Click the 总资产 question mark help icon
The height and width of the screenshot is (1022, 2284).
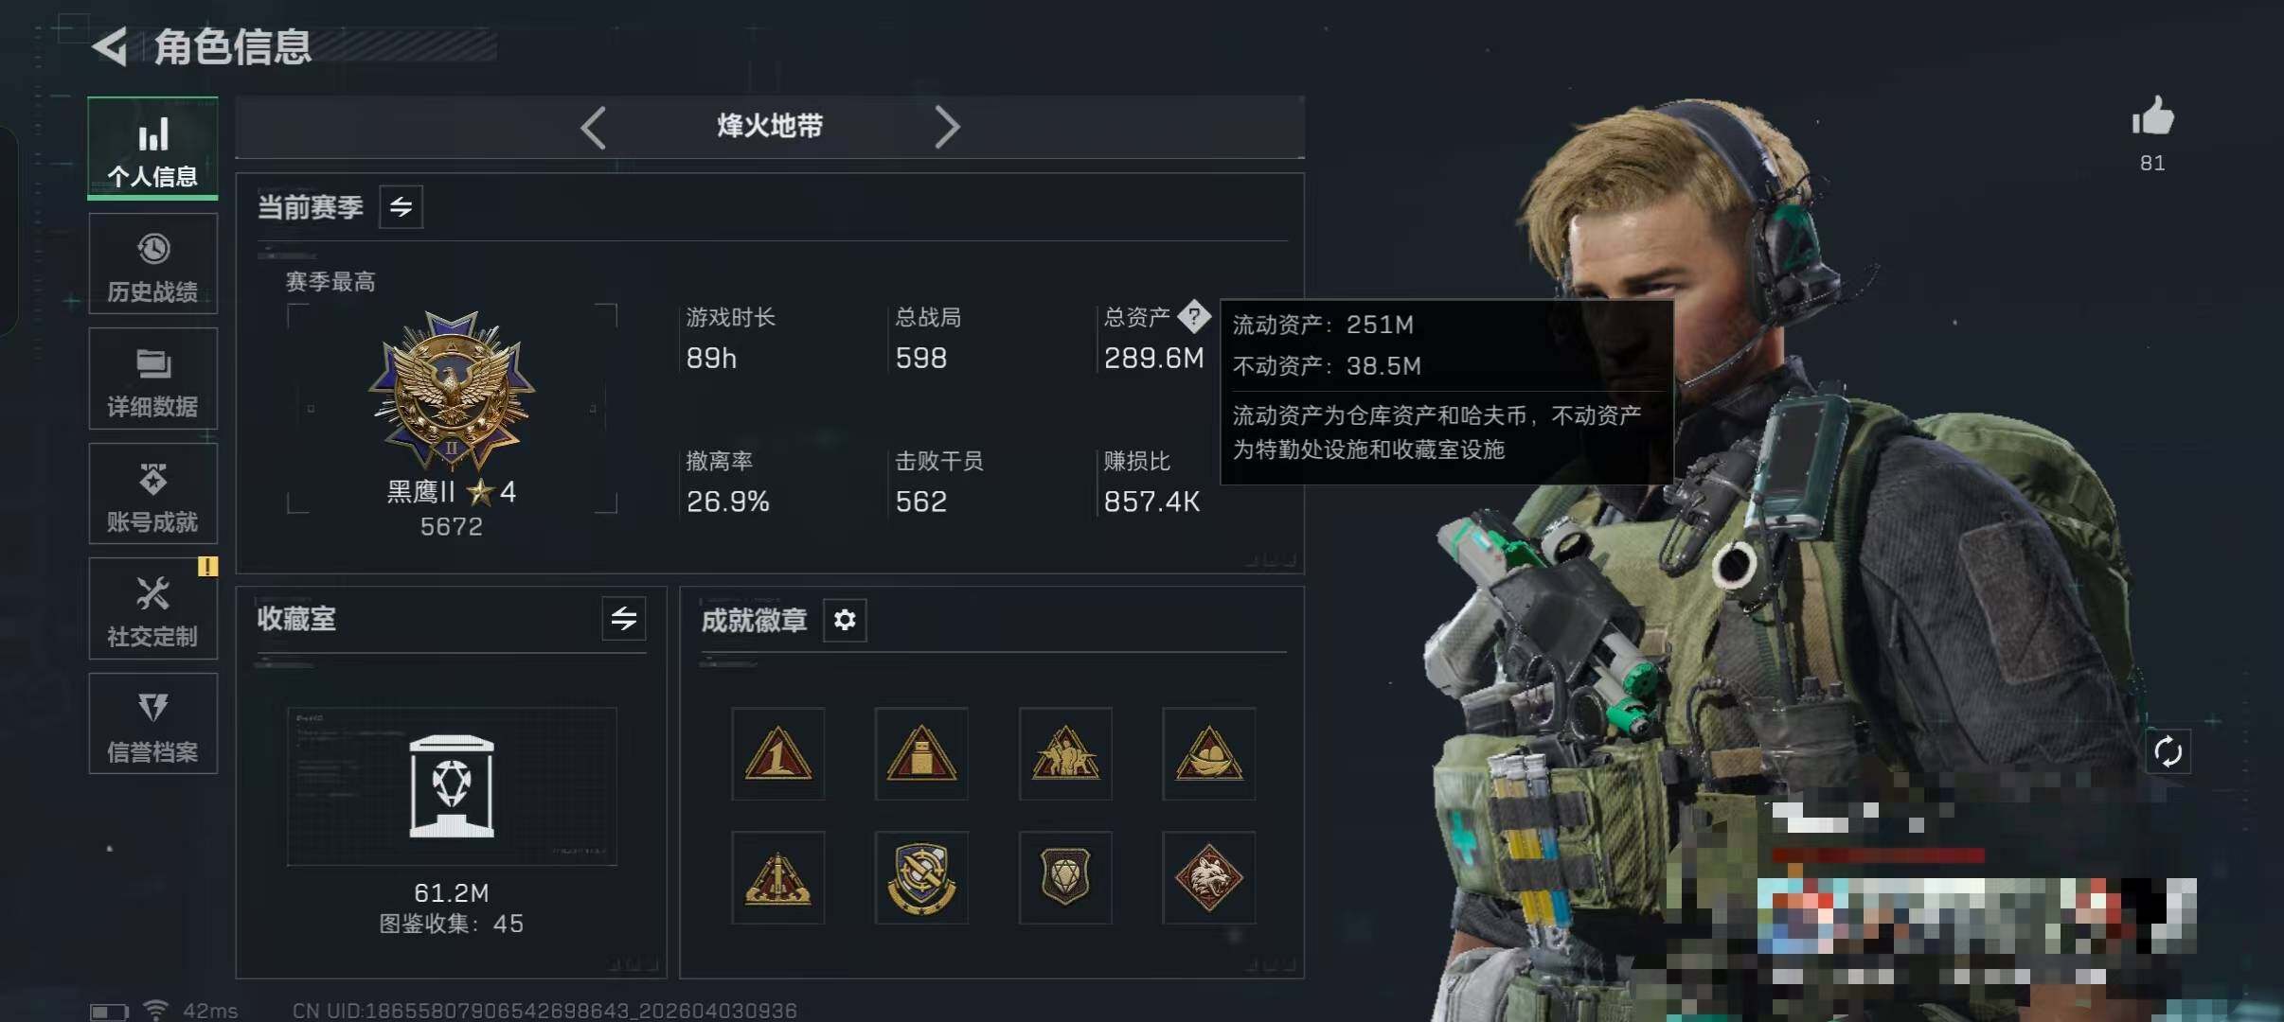tap(1194, 316)
